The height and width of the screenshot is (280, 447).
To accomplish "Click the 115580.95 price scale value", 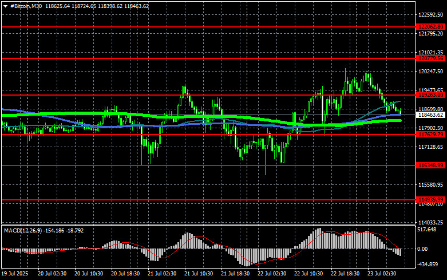I will pyautogui.click(x=431, y=185).
